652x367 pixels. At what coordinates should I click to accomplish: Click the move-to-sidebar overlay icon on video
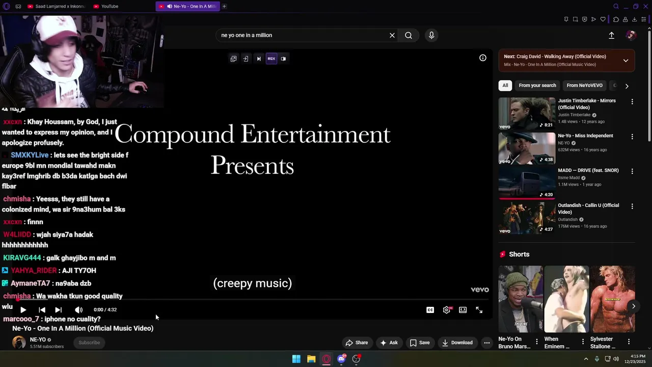click(246, 59)
